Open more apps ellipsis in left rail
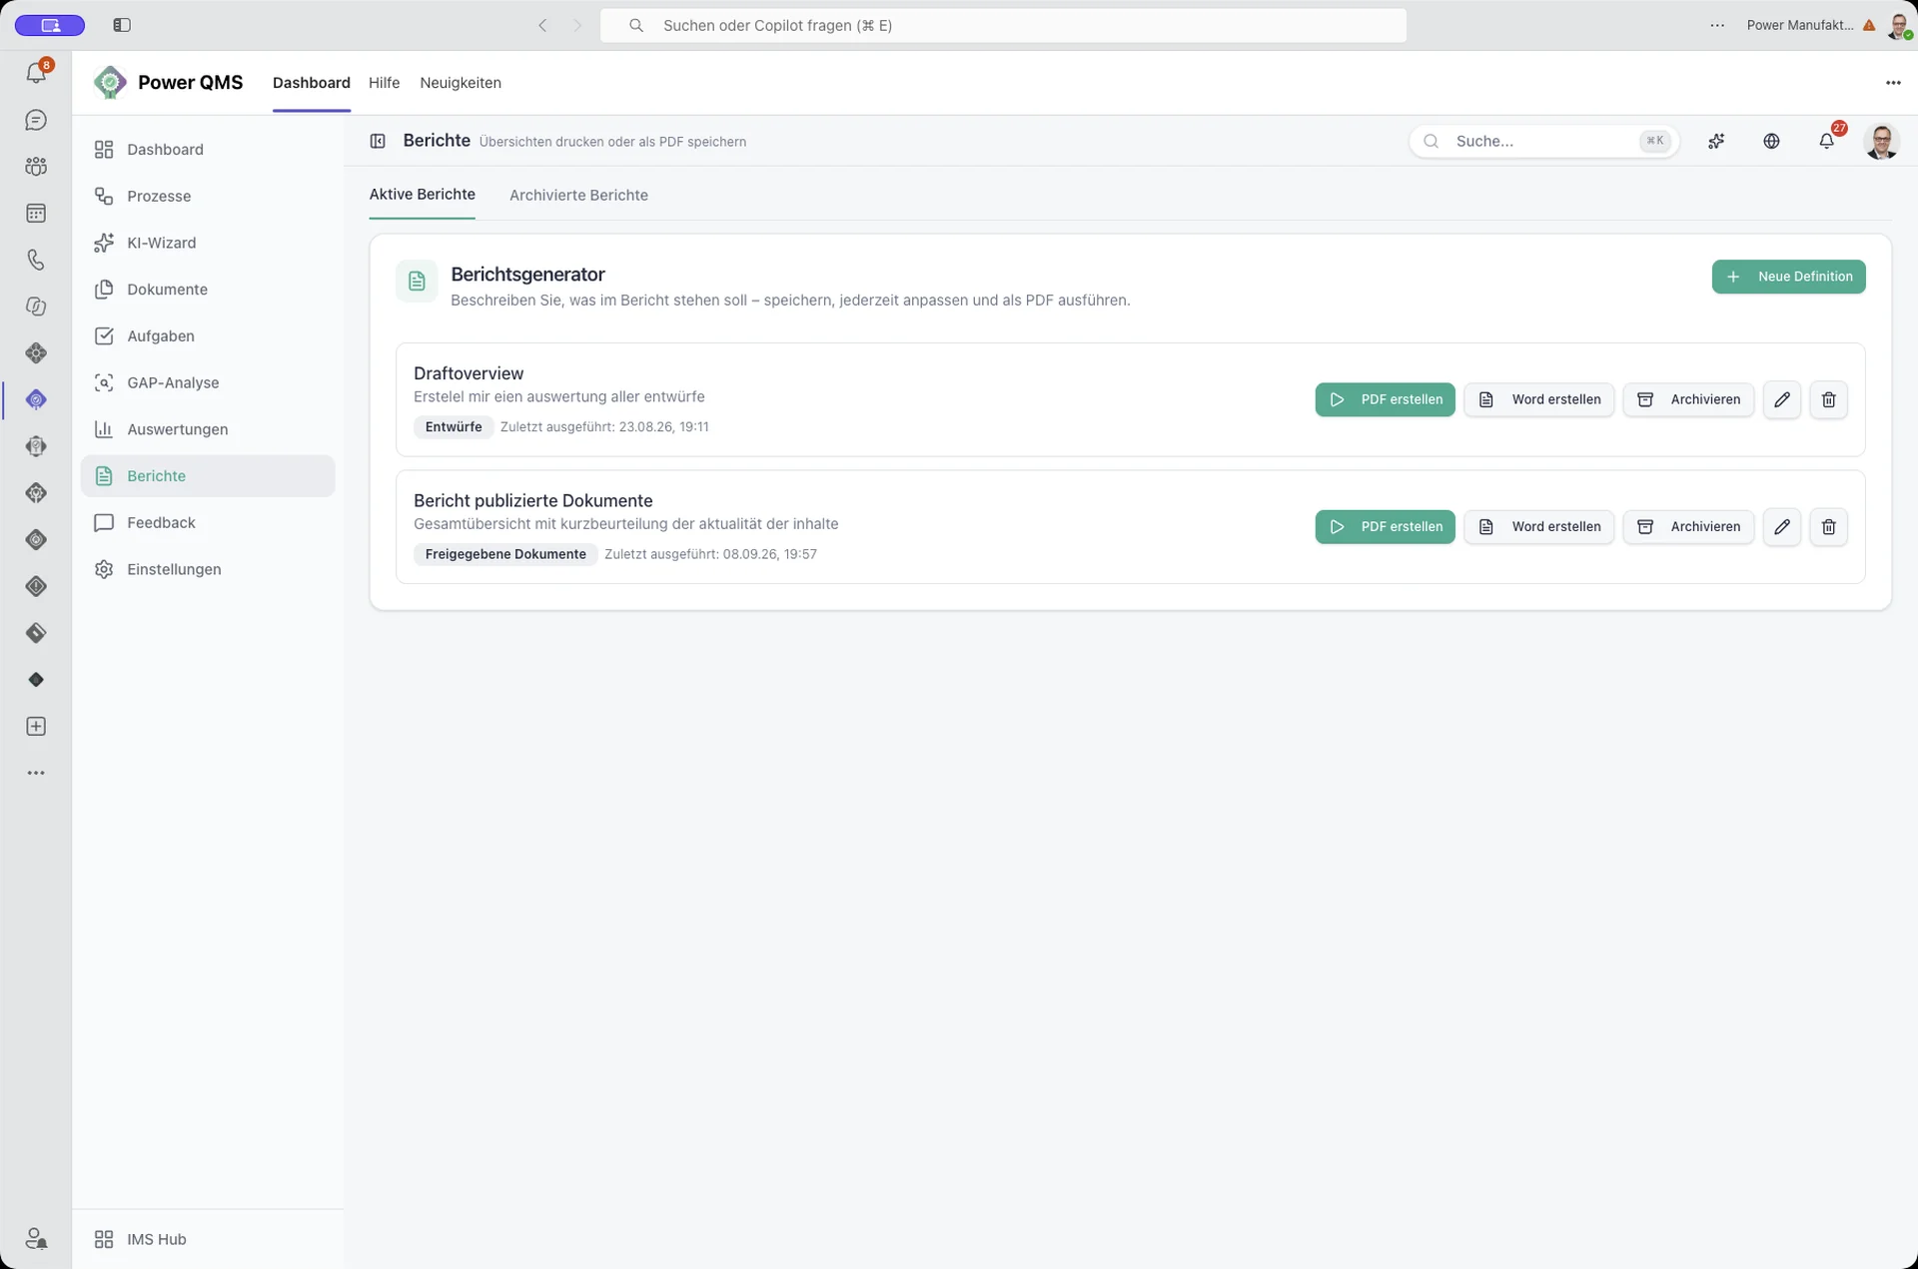The height and width of the screenshot is (1269, 1918). (36, 773)
